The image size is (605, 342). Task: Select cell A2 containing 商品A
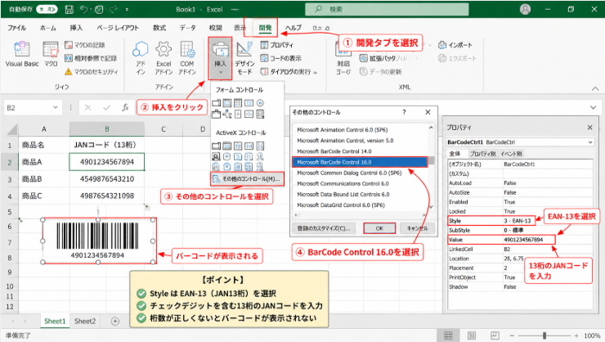(x=44, y=162)
